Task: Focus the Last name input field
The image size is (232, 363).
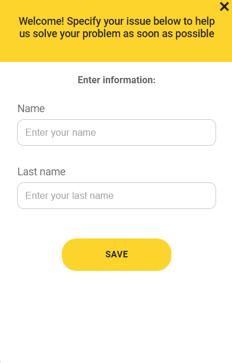Action: pos(117,195)
